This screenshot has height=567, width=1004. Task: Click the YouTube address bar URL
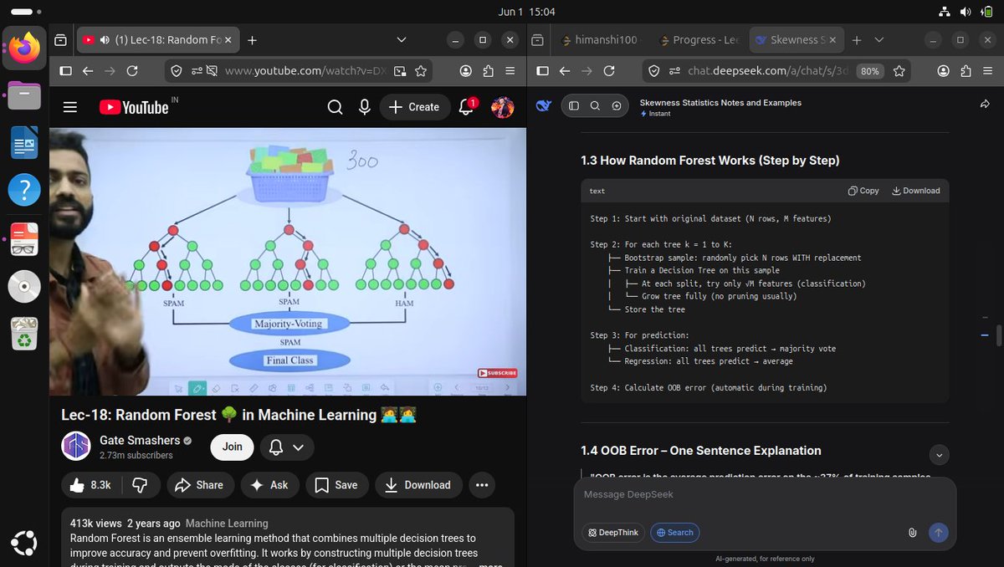(x=304, y=71)
